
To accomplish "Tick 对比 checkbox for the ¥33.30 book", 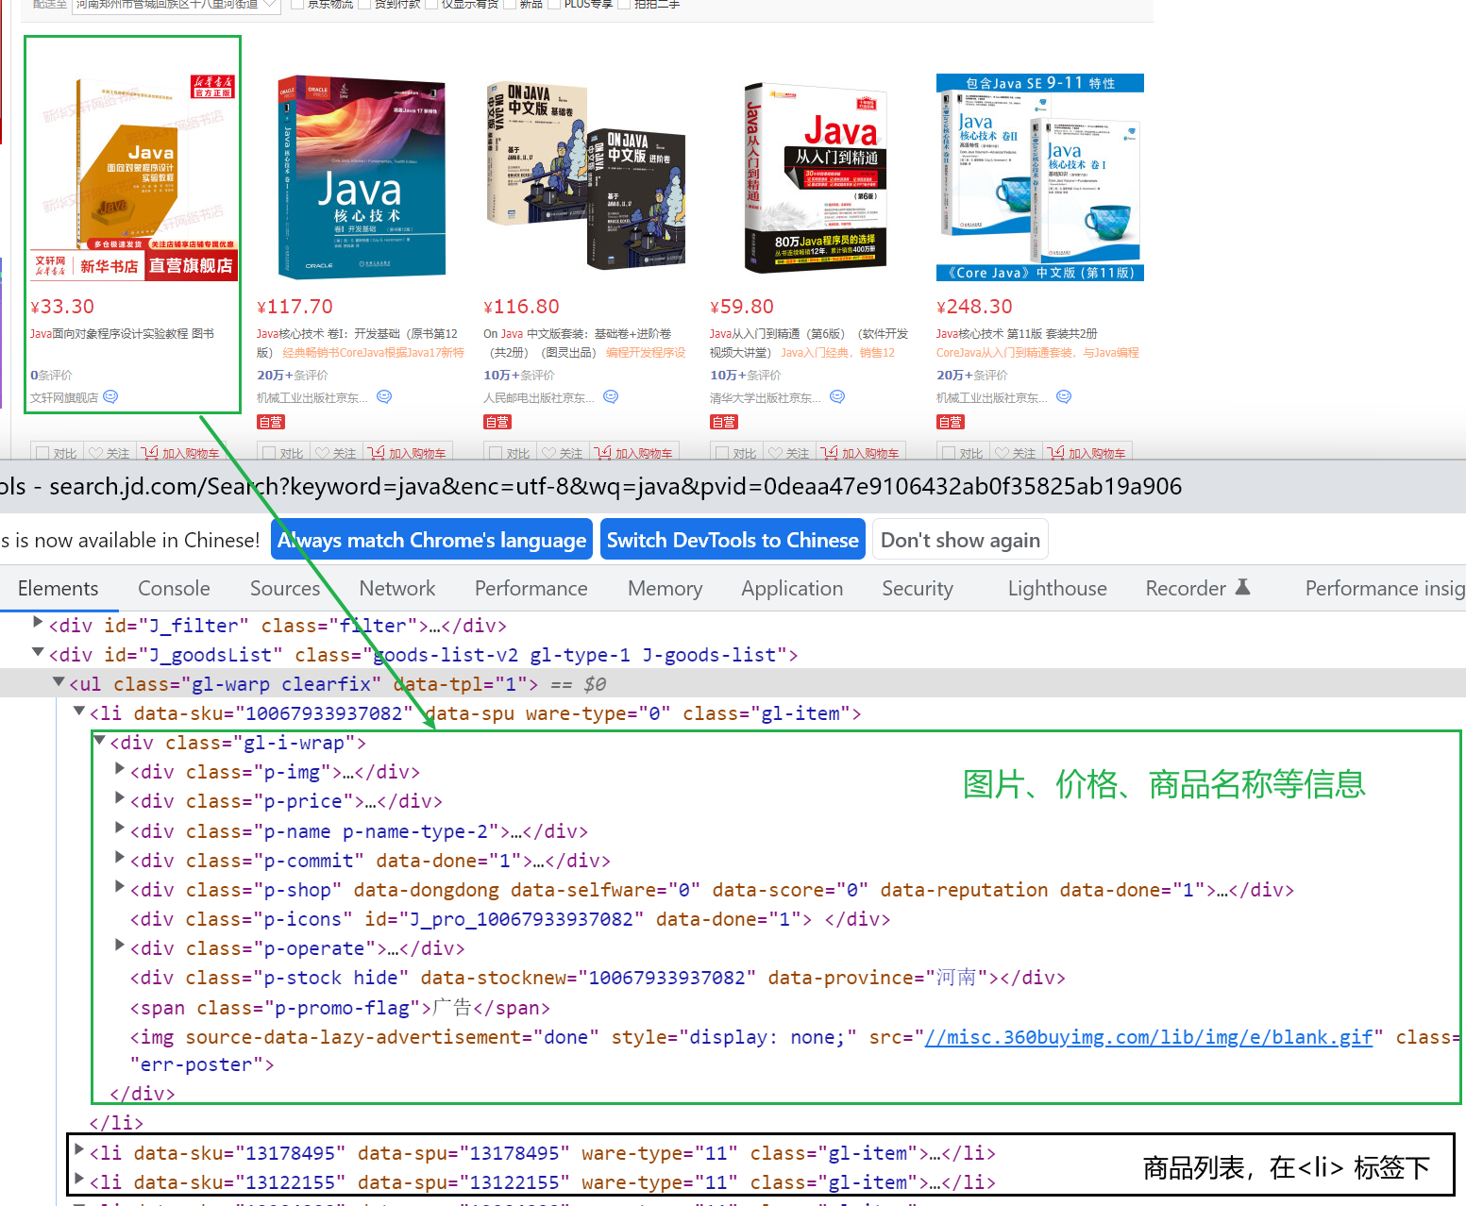I will 42,454.
